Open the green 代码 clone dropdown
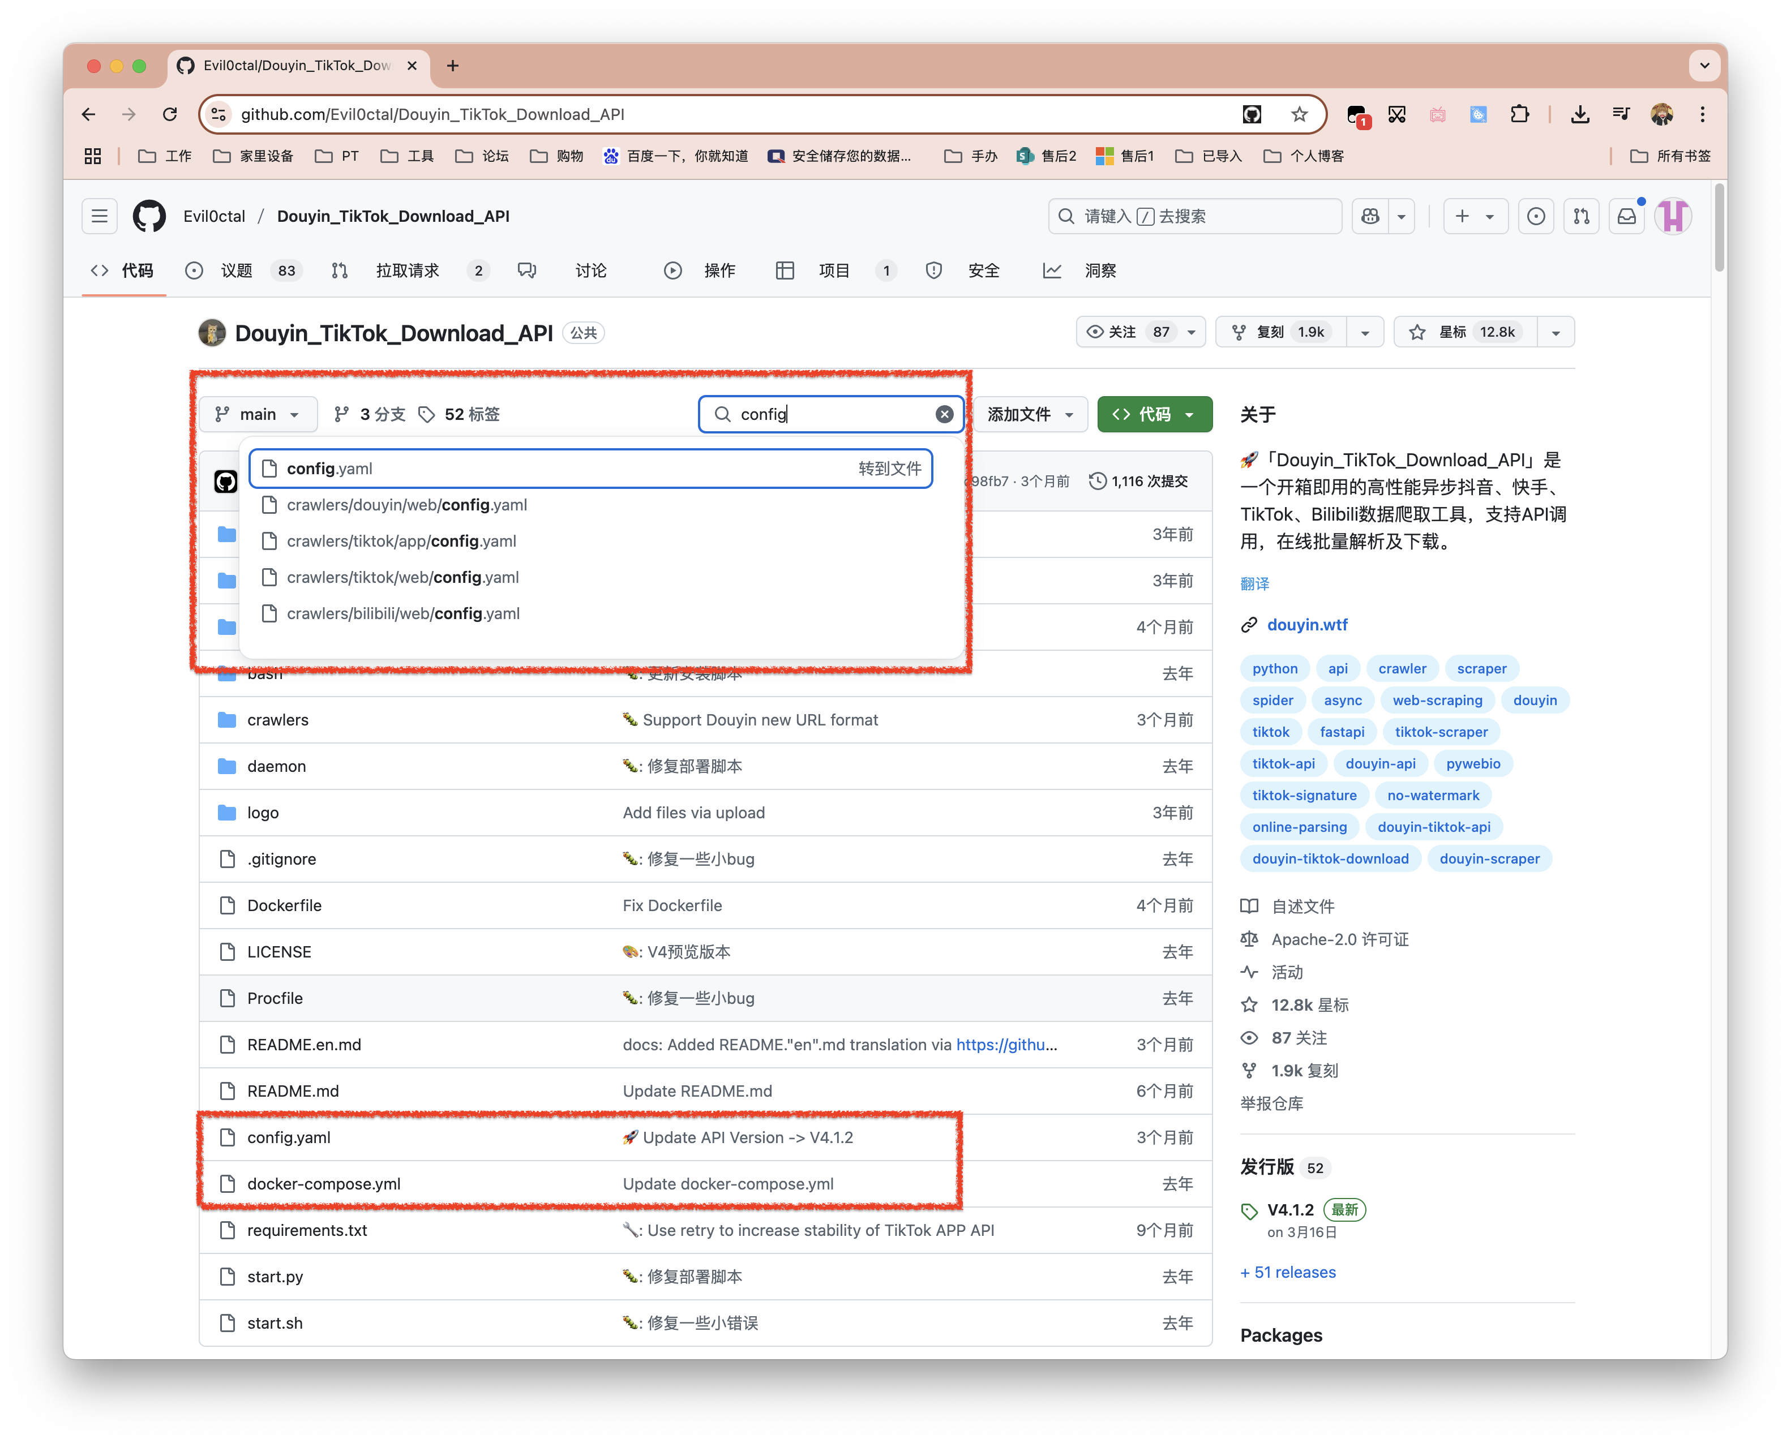This screenshot has height=1443, width=1791. 1154,414
